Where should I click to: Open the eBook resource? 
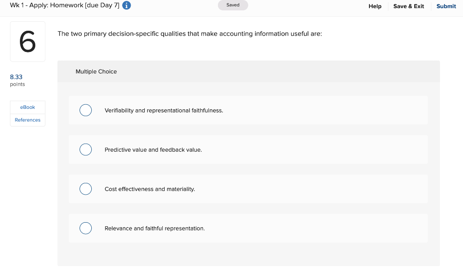pos(28,107)
